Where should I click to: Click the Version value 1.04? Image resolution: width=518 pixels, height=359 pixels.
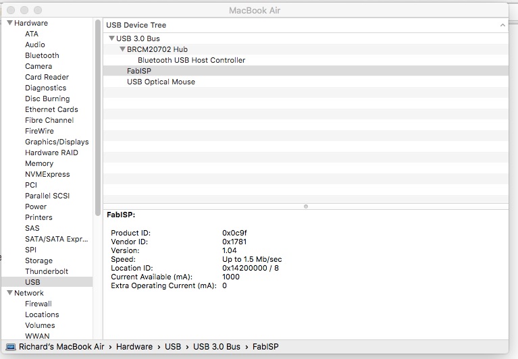pos(230,250)
